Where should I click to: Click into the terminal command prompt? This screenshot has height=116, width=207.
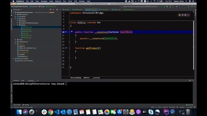66,84
